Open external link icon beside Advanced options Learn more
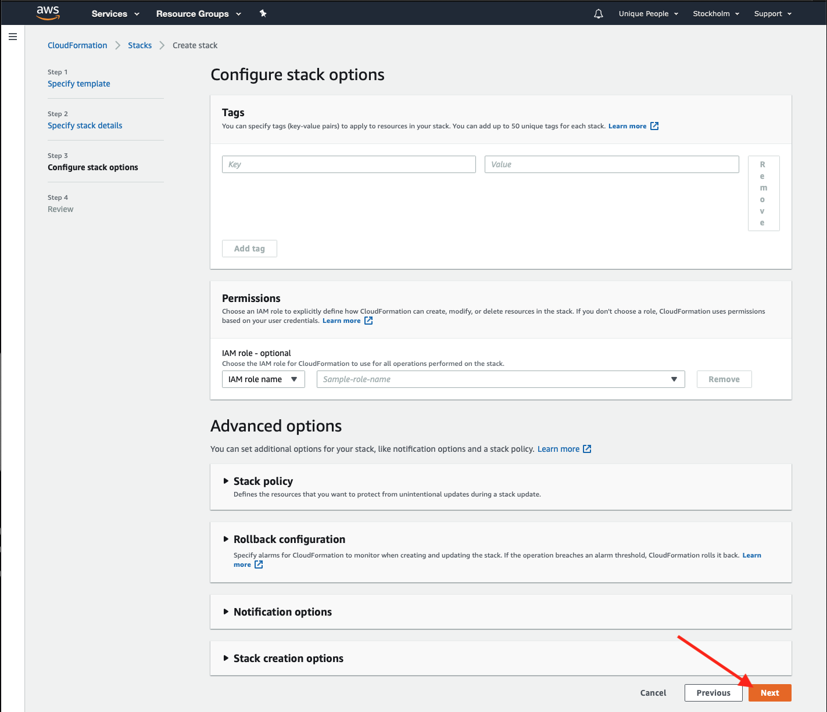 point(587,449)
